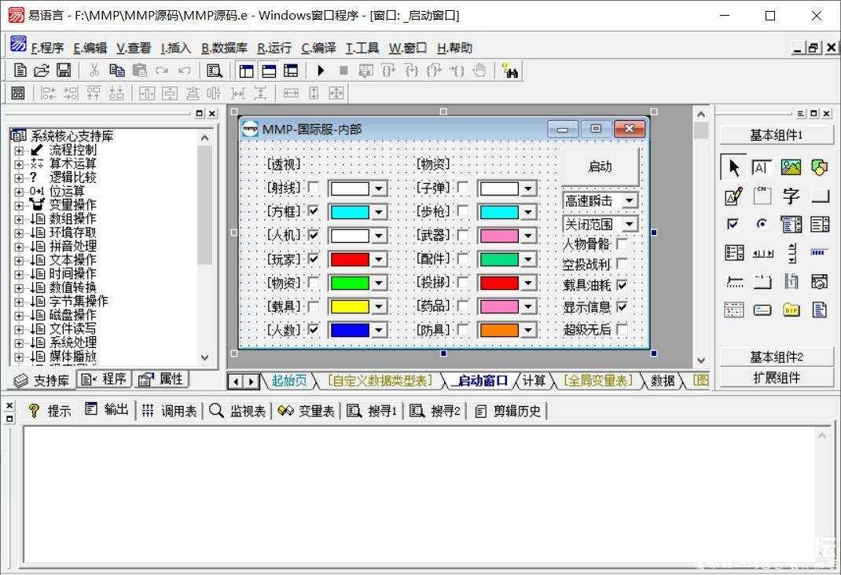Click the design area scrollbar up arrow
Viewport: 841px width, 575px height.
700,114
